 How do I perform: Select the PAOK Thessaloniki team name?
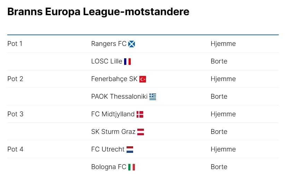pos(119,97)
